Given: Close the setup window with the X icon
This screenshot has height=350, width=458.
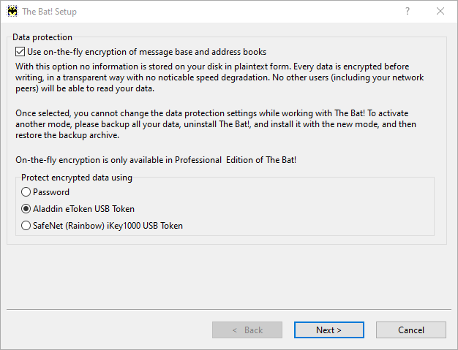Looking at the screenshot, I should [440, 11].
